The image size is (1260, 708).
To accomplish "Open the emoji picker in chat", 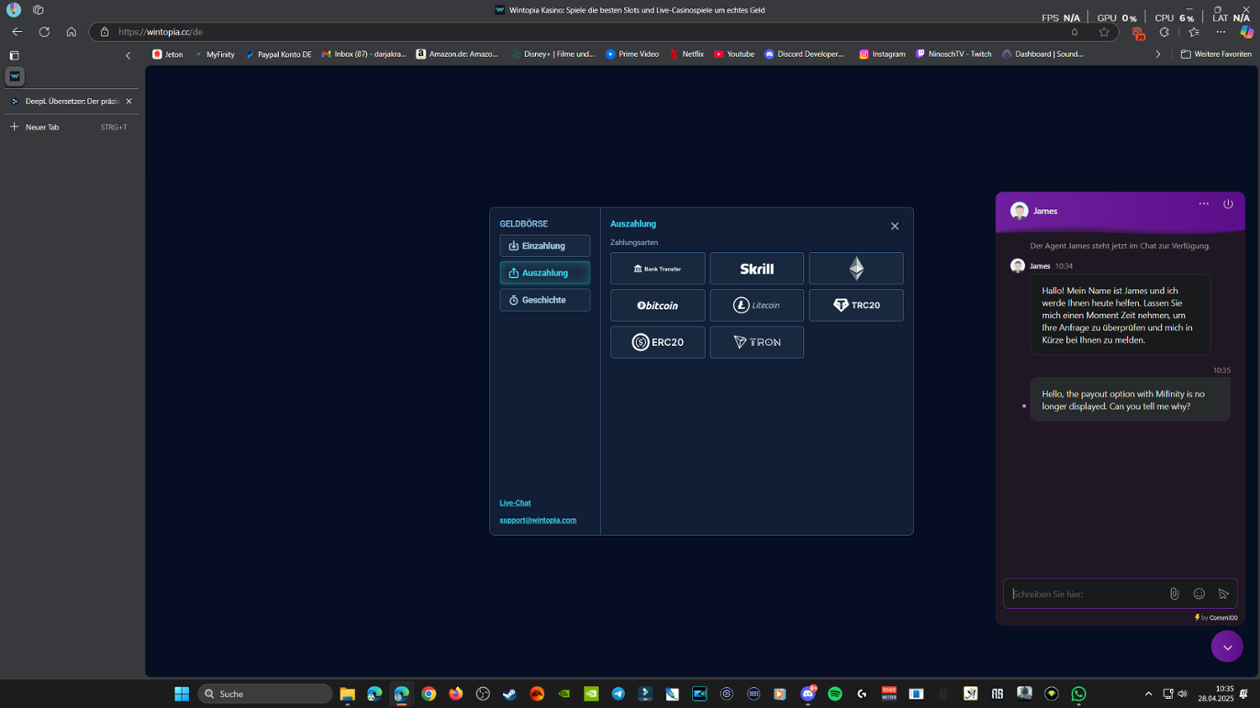I will (x=1199, y=594).
